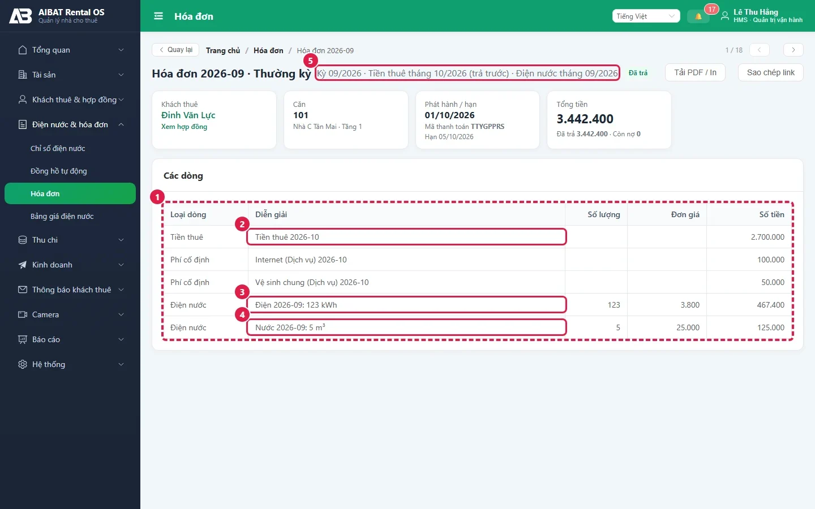Click the AIBAT Rental OS logo

(x=20, y=16)
